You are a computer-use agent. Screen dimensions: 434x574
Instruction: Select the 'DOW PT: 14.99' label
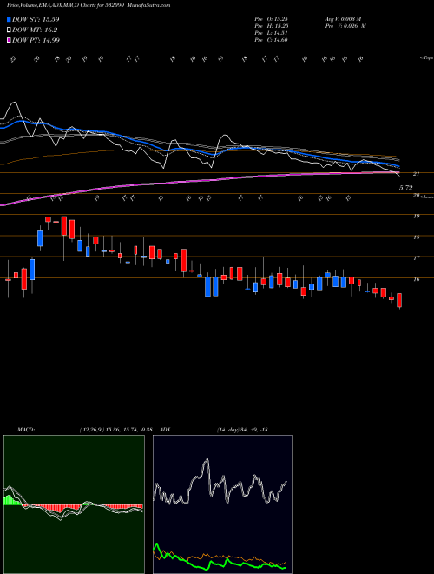(36, 40)
